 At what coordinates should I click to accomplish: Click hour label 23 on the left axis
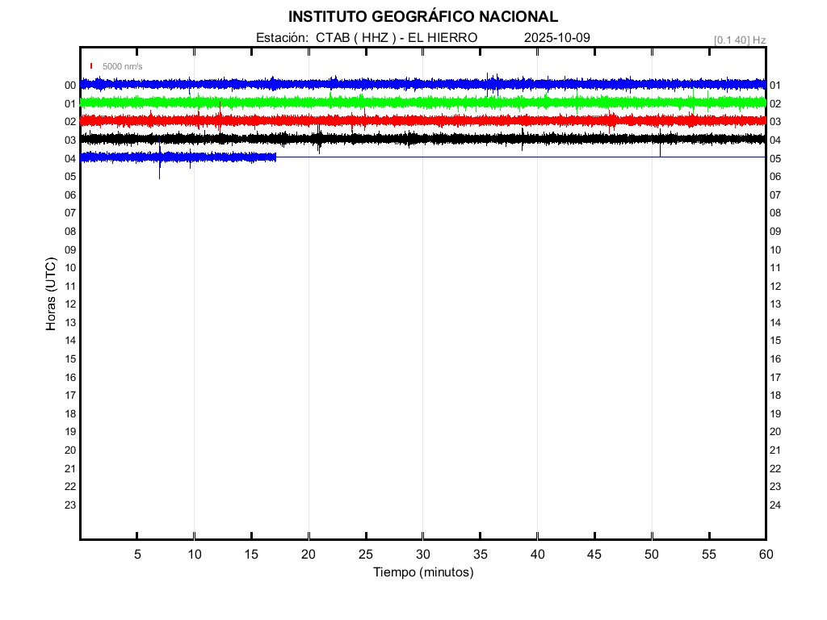70,505
